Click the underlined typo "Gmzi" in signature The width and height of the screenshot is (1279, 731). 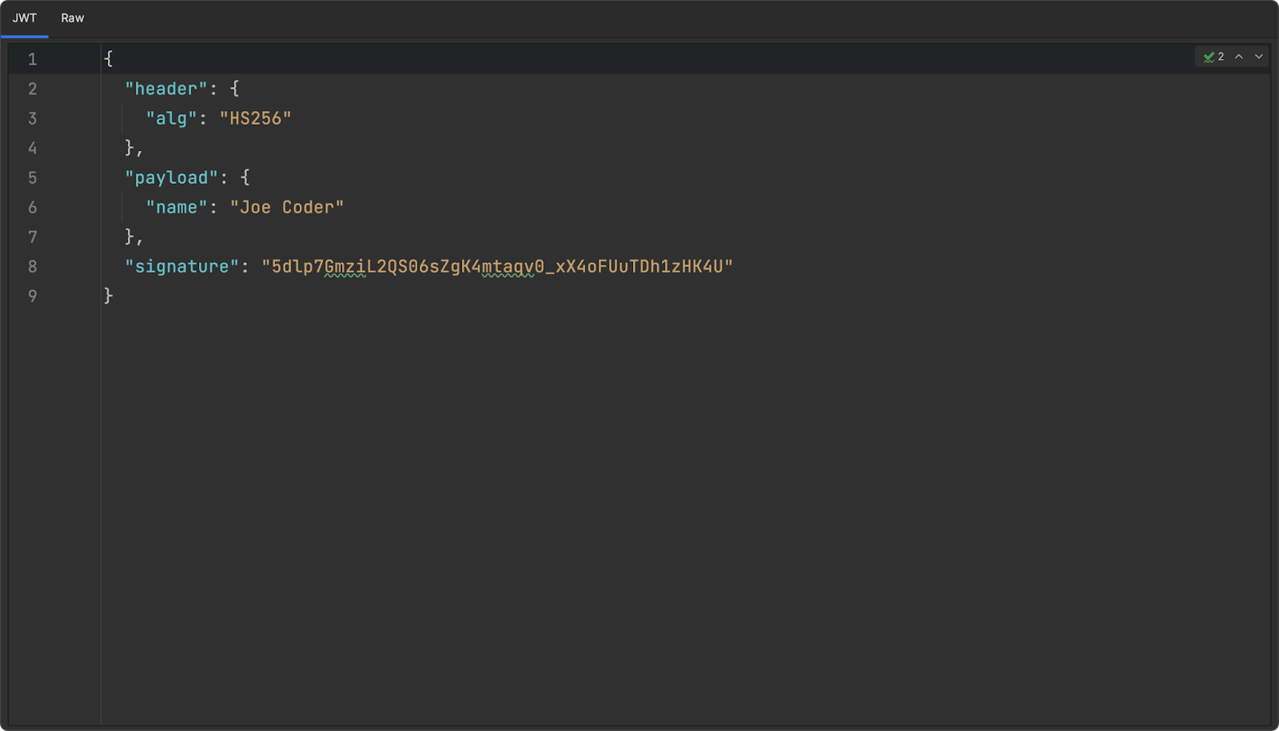(345, 266)
